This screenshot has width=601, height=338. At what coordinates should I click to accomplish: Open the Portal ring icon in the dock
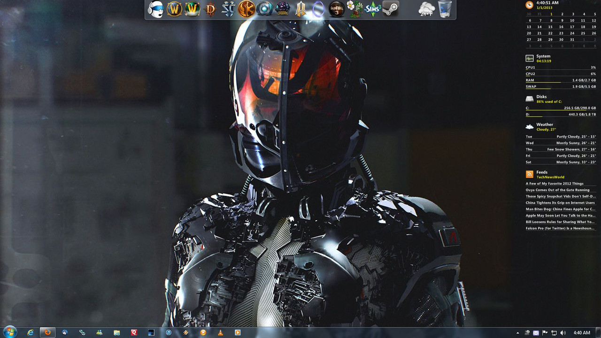[x=318, y=9]
